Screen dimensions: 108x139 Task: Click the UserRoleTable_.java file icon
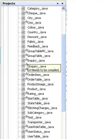point(23,127)
